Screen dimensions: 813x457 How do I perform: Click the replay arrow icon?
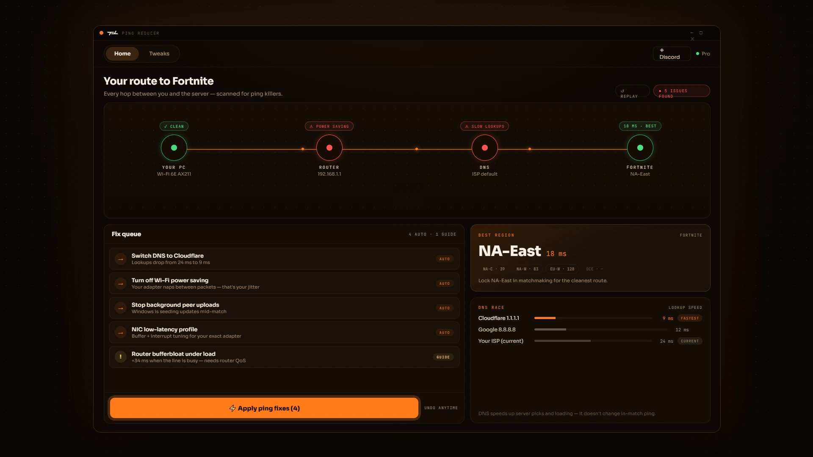point(622,91)
